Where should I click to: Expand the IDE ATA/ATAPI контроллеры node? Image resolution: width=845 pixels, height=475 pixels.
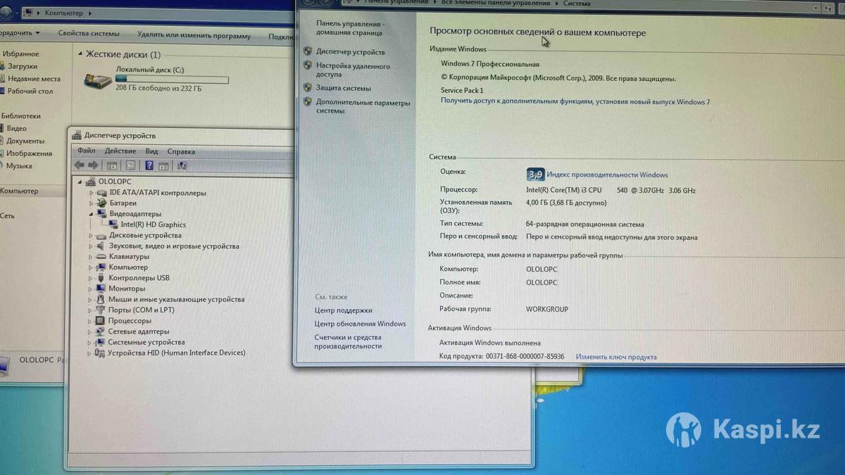click(x=91, y=193)
